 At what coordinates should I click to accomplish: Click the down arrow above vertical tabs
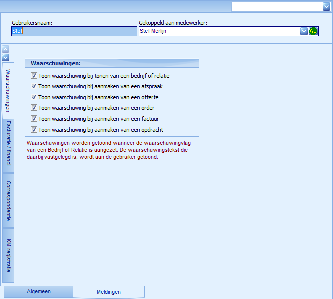pos(6,57)
